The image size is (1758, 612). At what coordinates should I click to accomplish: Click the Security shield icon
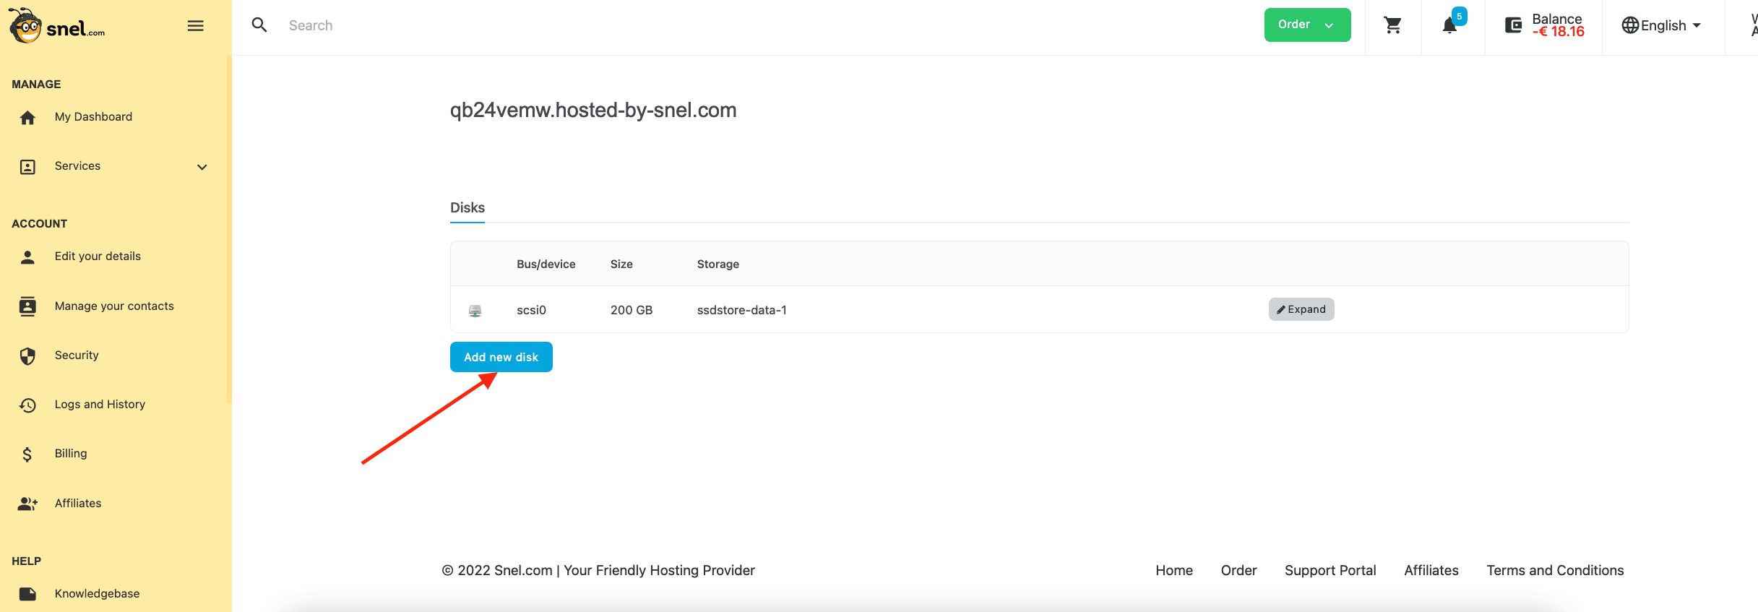point(27,356)
